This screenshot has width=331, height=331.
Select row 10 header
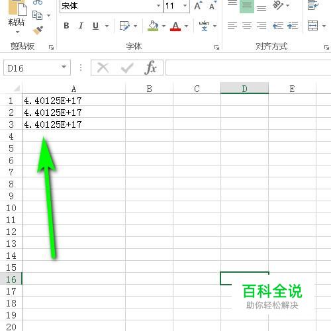[11, 208]
